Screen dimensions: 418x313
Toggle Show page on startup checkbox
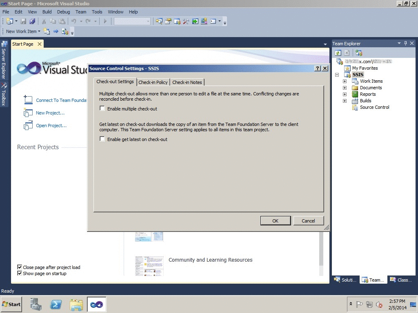[20, 273]
